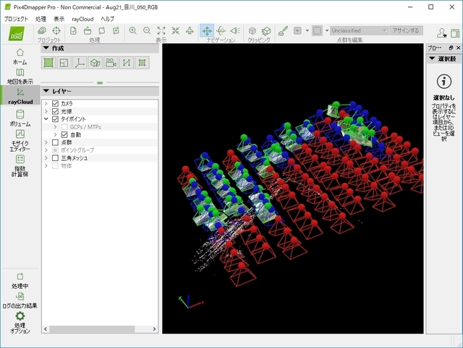Open the Unclassified point group dropdown
The width and height of the screenshot is (463, 348).
pos(359,30)
